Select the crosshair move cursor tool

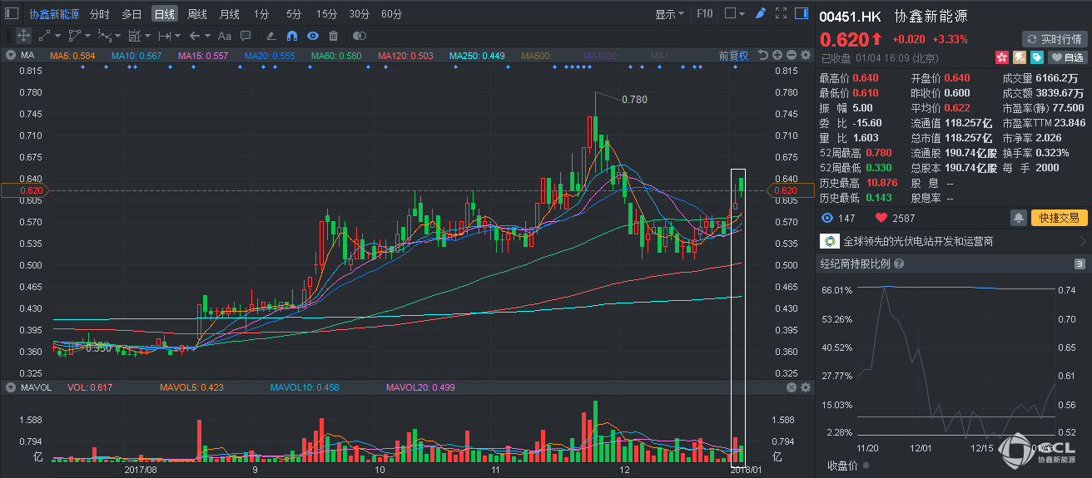click(x=23, y=36)
